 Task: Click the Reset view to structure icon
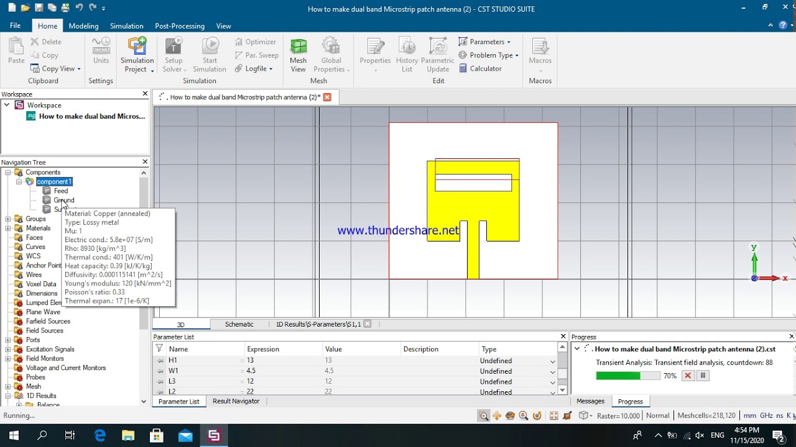tap(553, 416)
